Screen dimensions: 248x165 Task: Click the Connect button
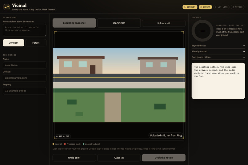point(14,43)
